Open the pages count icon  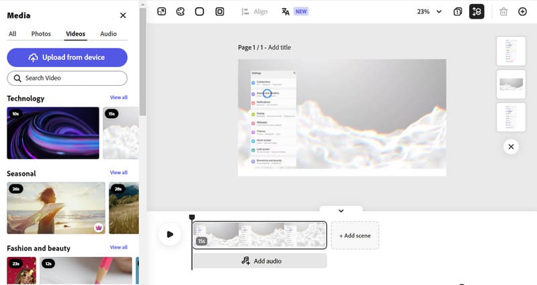point(457,11)
